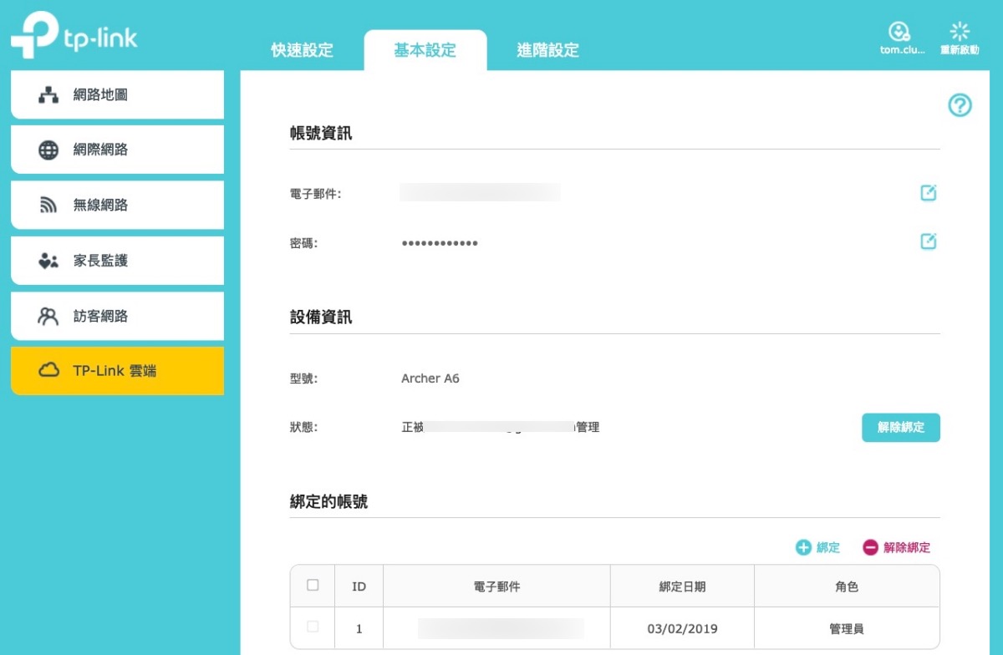Click the 重新啟動 reboot icon

coord(960,32)
